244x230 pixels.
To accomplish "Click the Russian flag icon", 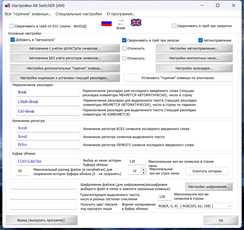I will (x=107, y=24).
